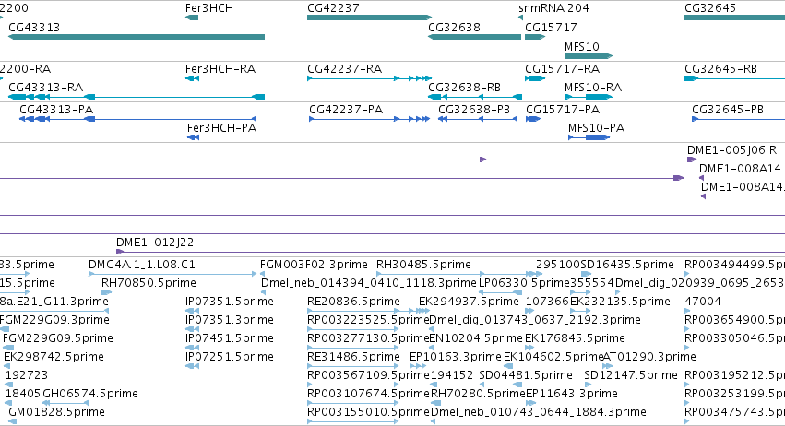Click the CG32645 gene label
The width and height of the screenshot is (785, 426).
[x=710, y=8]
